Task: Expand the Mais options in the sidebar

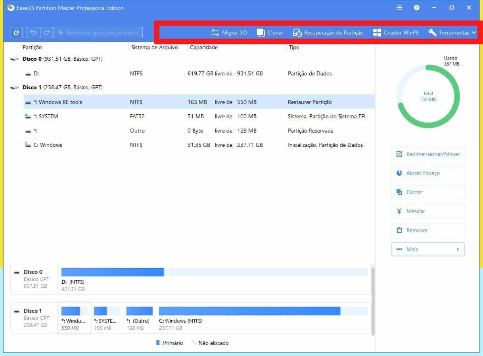Action: tap(427, 249)
